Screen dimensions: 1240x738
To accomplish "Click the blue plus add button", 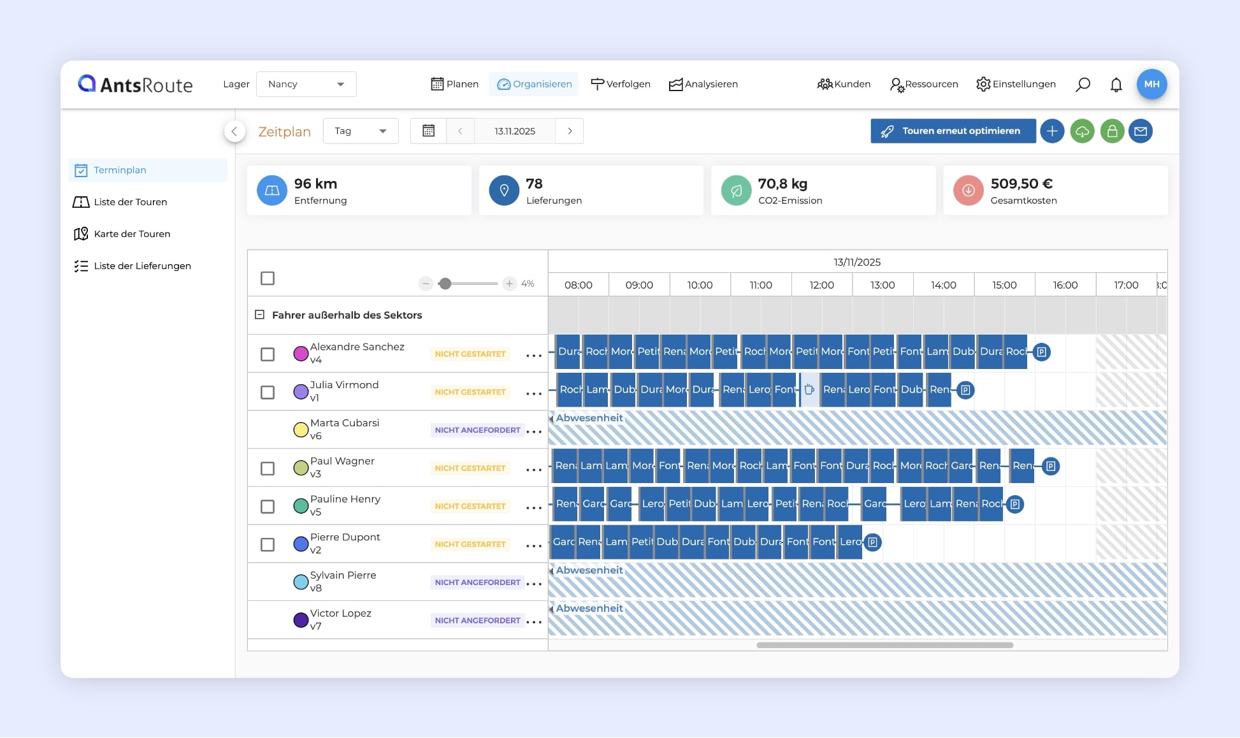I will tap(1052, 131).
